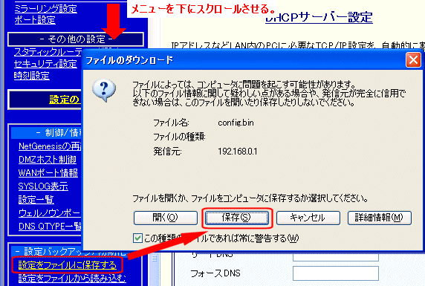The width and height of the screenshot is (425, 286).
Task: Open the ミラーリング設定 link
Action: (45, 9)
